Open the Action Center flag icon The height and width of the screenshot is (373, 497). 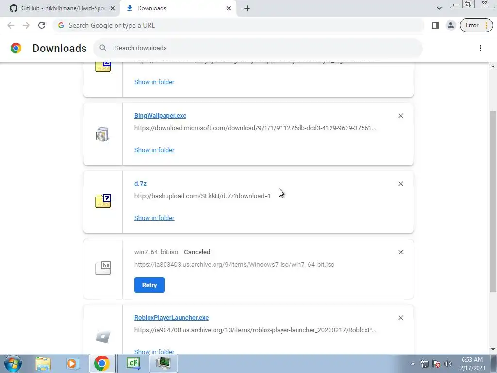click(436, 364)
